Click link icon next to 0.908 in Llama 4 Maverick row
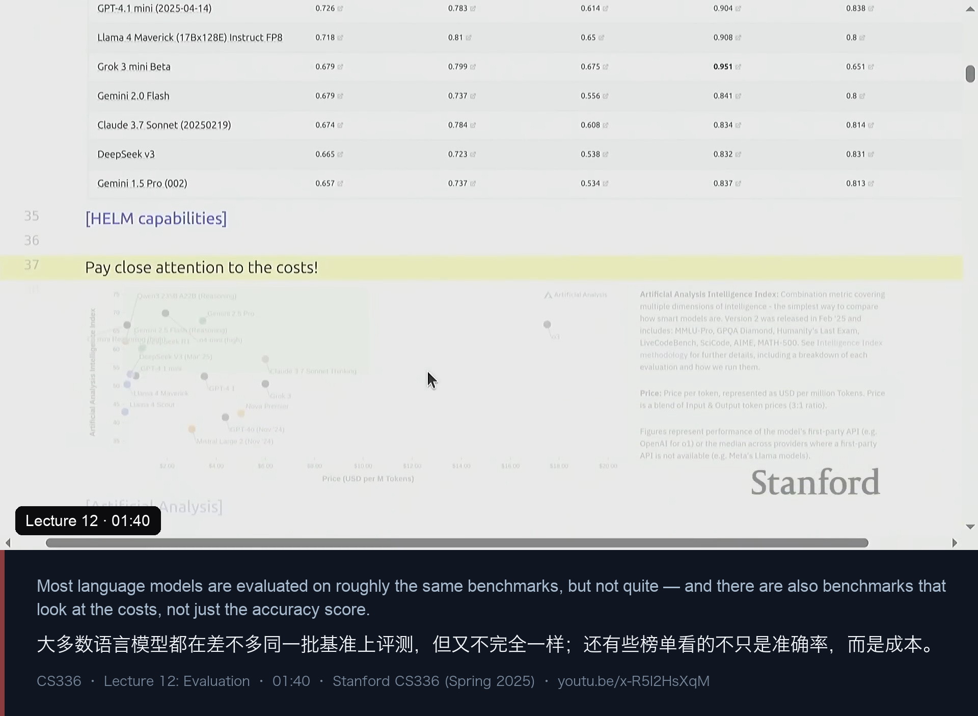 [x=739, y=38]
